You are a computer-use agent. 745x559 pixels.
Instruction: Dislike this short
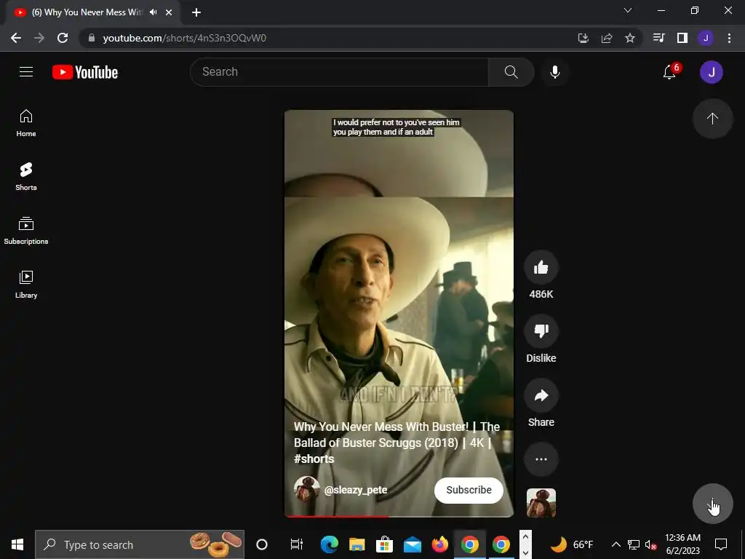coord(541,331)
